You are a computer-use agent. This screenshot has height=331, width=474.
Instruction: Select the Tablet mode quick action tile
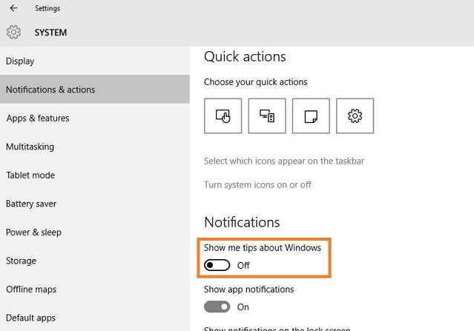pos(223,116)
